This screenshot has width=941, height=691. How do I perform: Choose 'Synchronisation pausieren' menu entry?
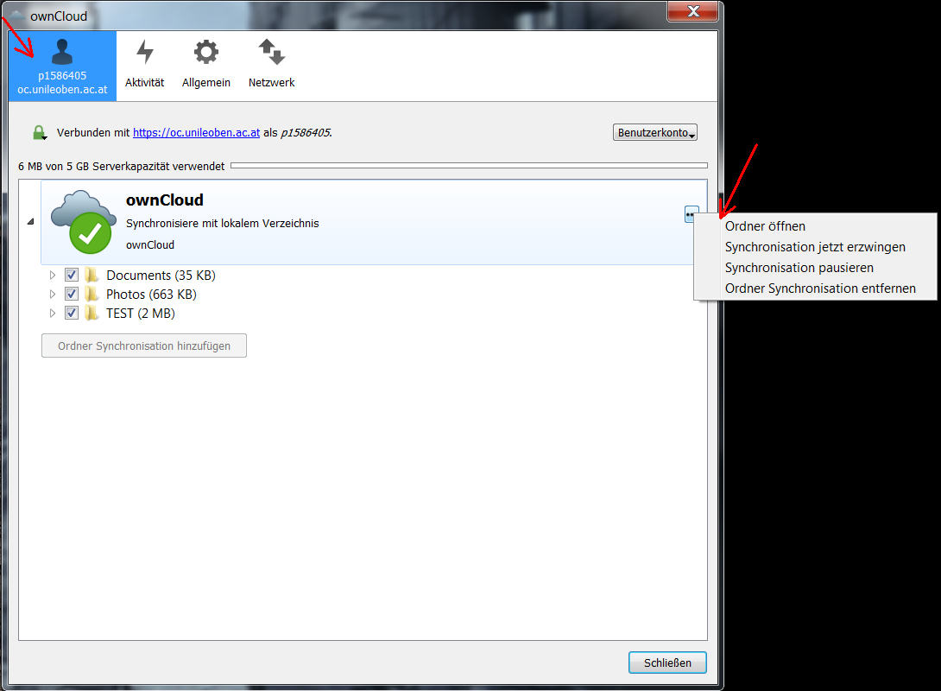pos(799,268)
